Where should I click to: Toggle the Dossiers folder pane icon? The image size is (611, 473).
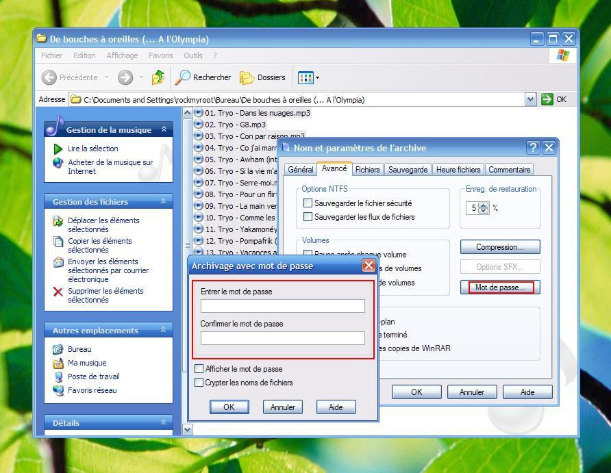pyautogui.click(x=247, y=77)
